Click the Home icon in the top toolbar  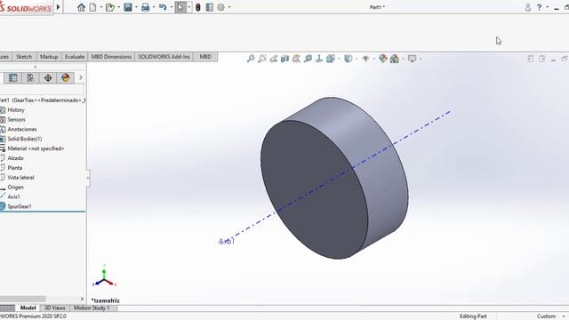[81, 7]
